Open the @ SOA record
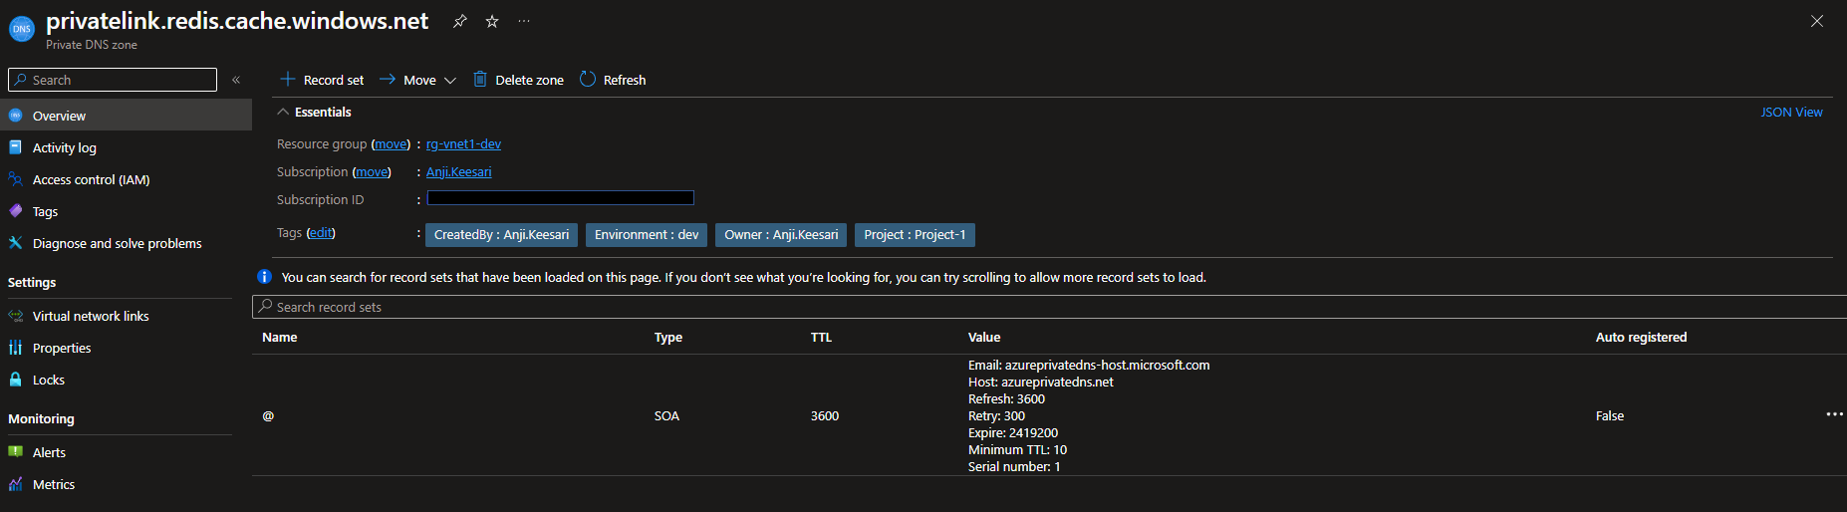1847x512 pixels. point(268,415)
